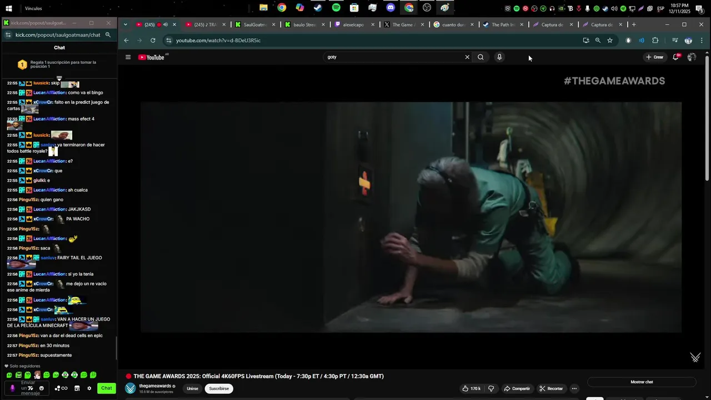Image resolution: width=711 pixels, height=400 pixels.
Task: Open OBS Studio from the taskbar
Action: (427, 8)
